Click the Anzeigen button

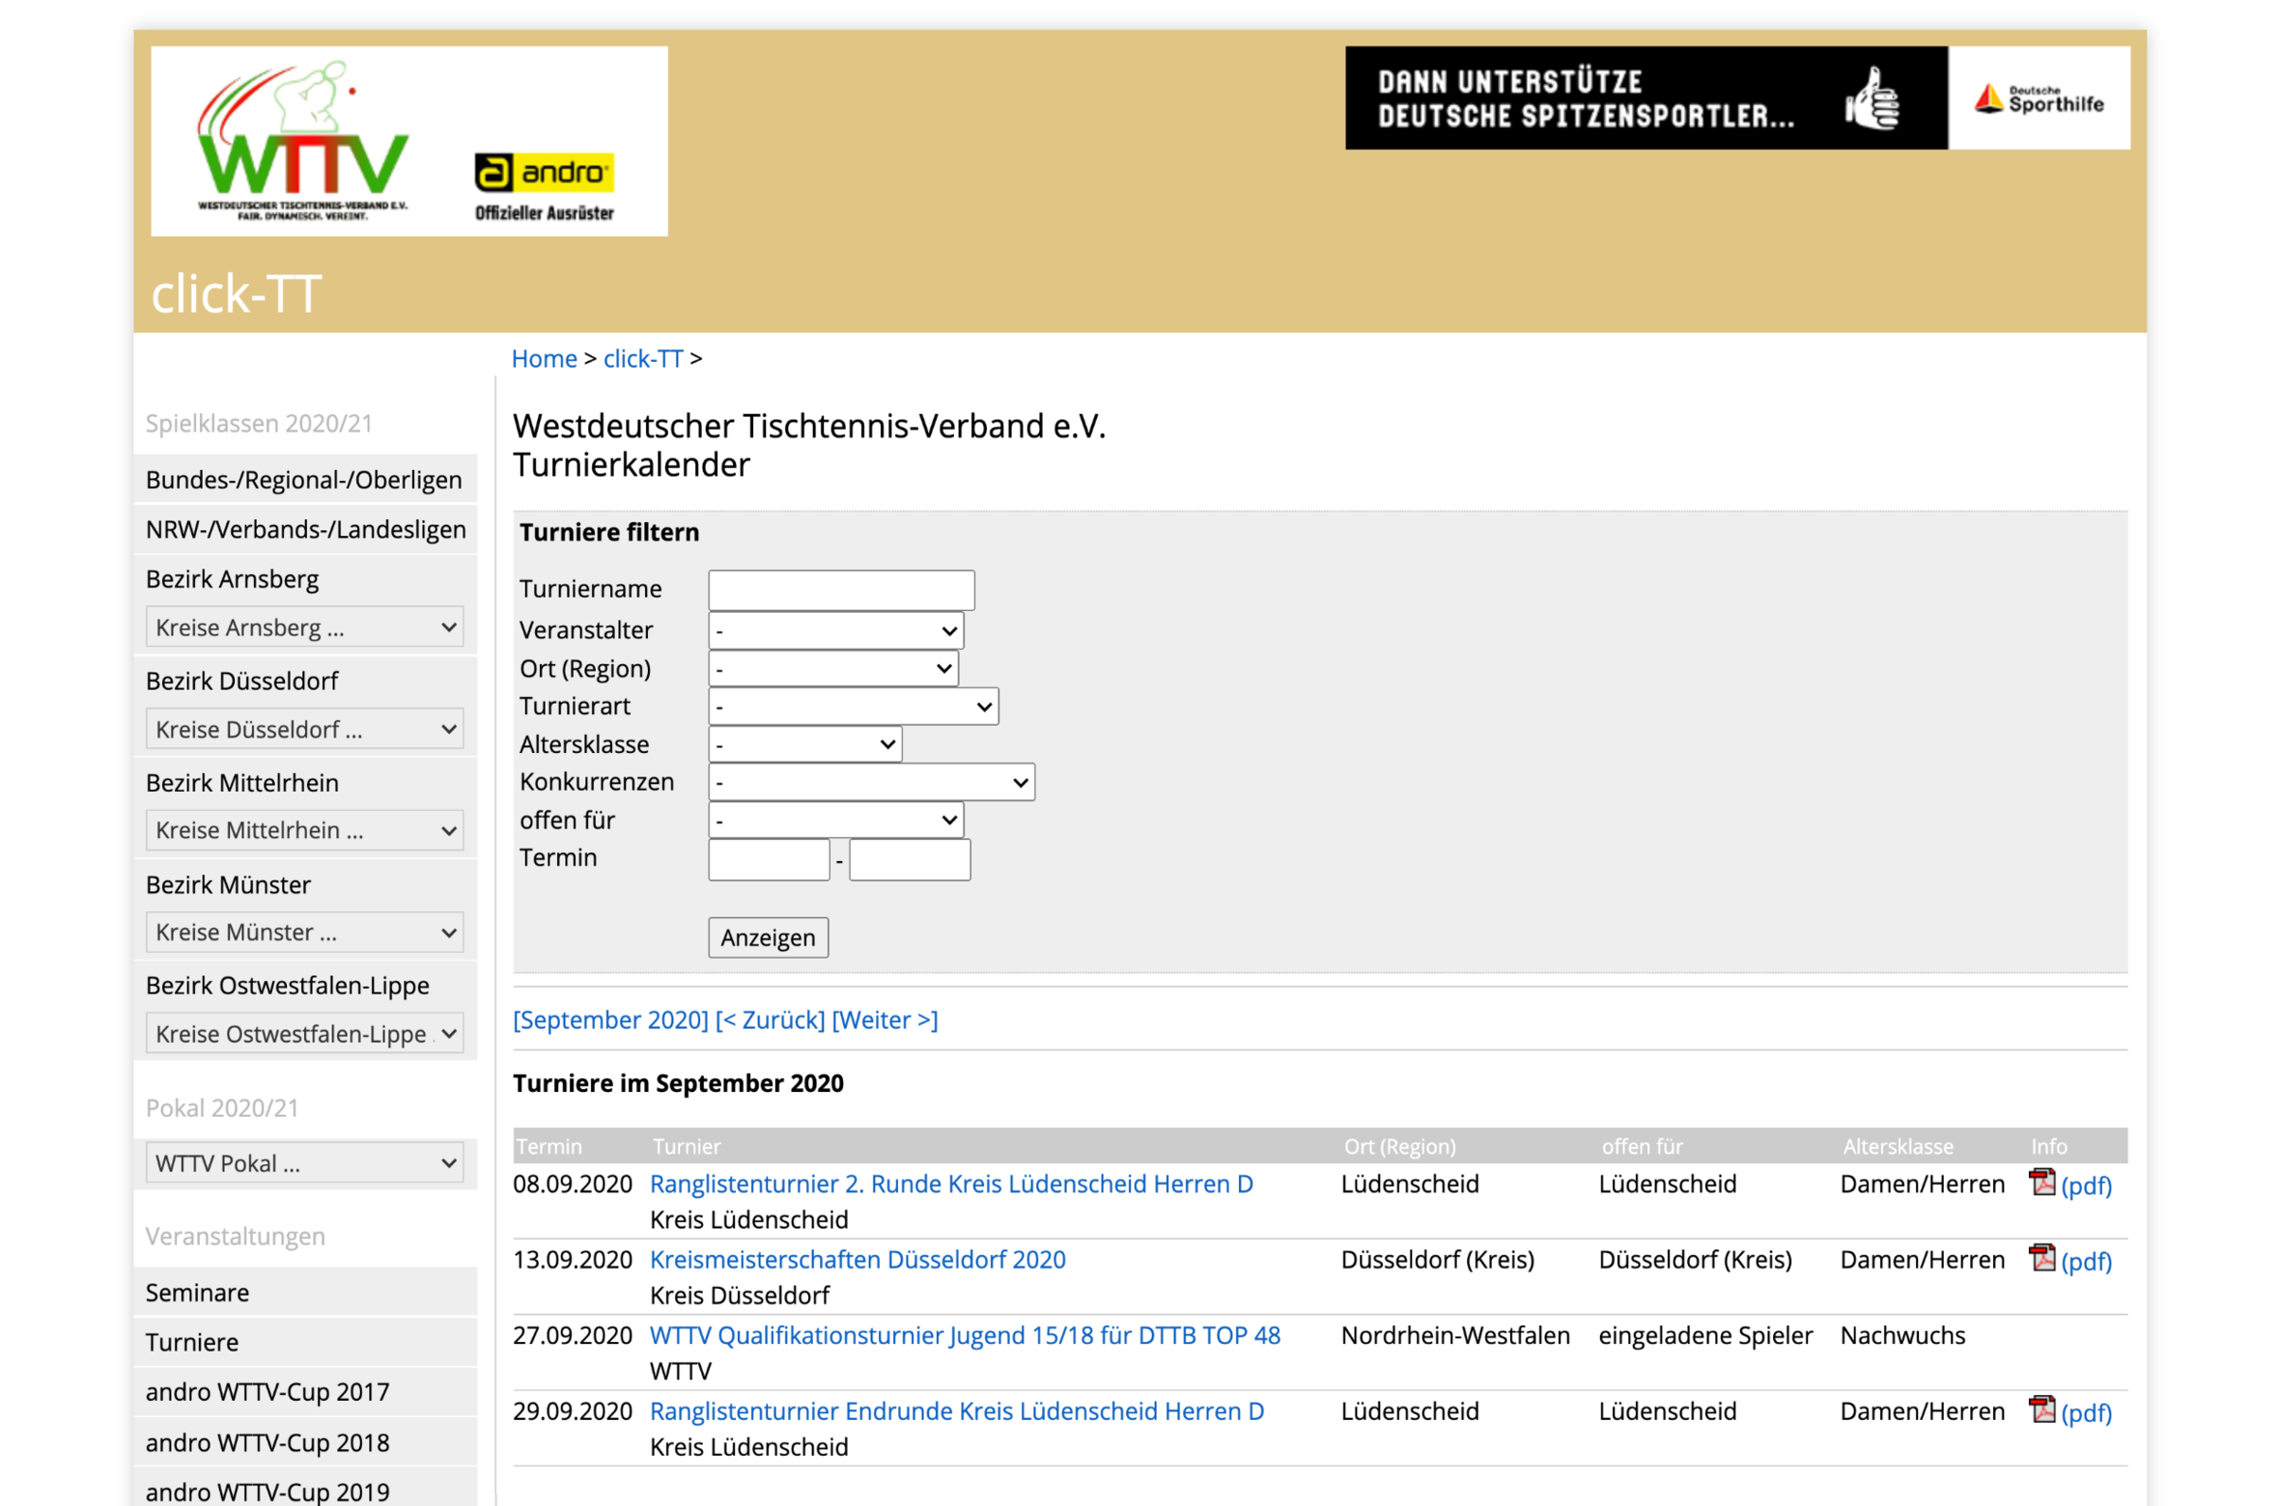[x=769, y=937]
